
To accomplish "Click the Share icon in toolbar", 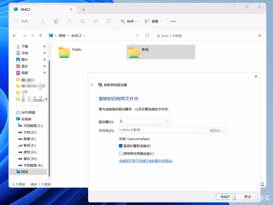I will [x=96, y=21].
